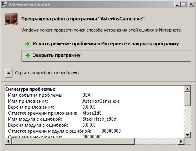196x151 pixels.
Task: Click the Lineage II application icon
Action: (11, 19)
